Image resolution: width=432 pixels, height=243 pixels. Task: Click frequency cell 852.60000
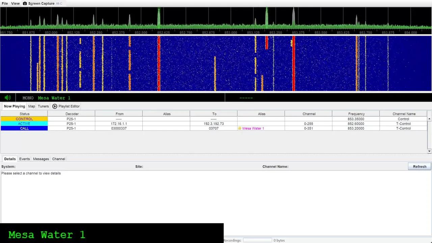pos(356,124)
